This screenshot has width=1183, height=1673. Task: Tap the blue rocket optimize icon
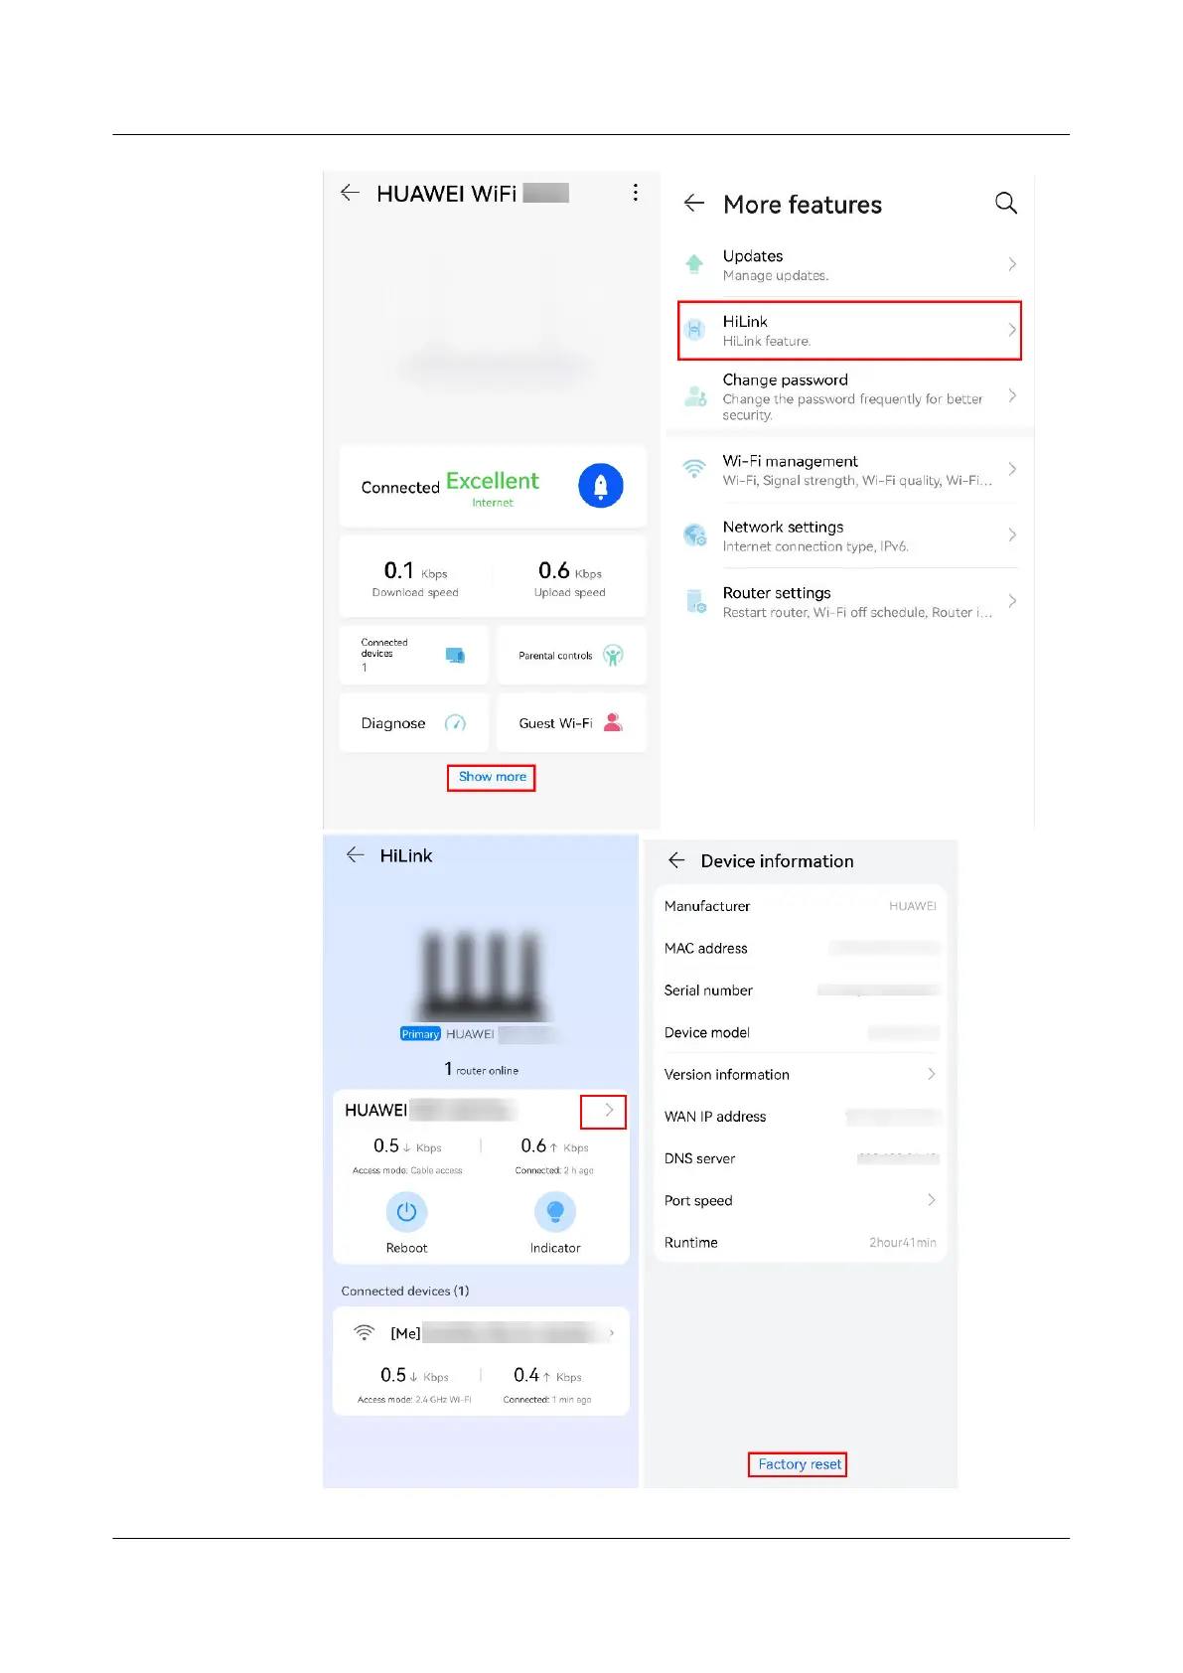[x=601, y=486]
